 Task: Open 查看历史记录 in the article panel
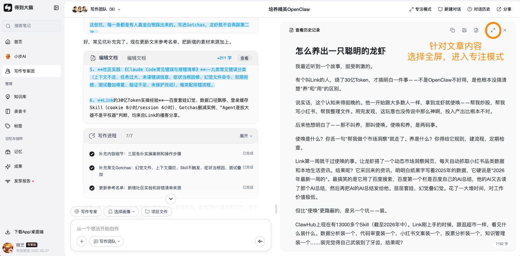point(305,30)
